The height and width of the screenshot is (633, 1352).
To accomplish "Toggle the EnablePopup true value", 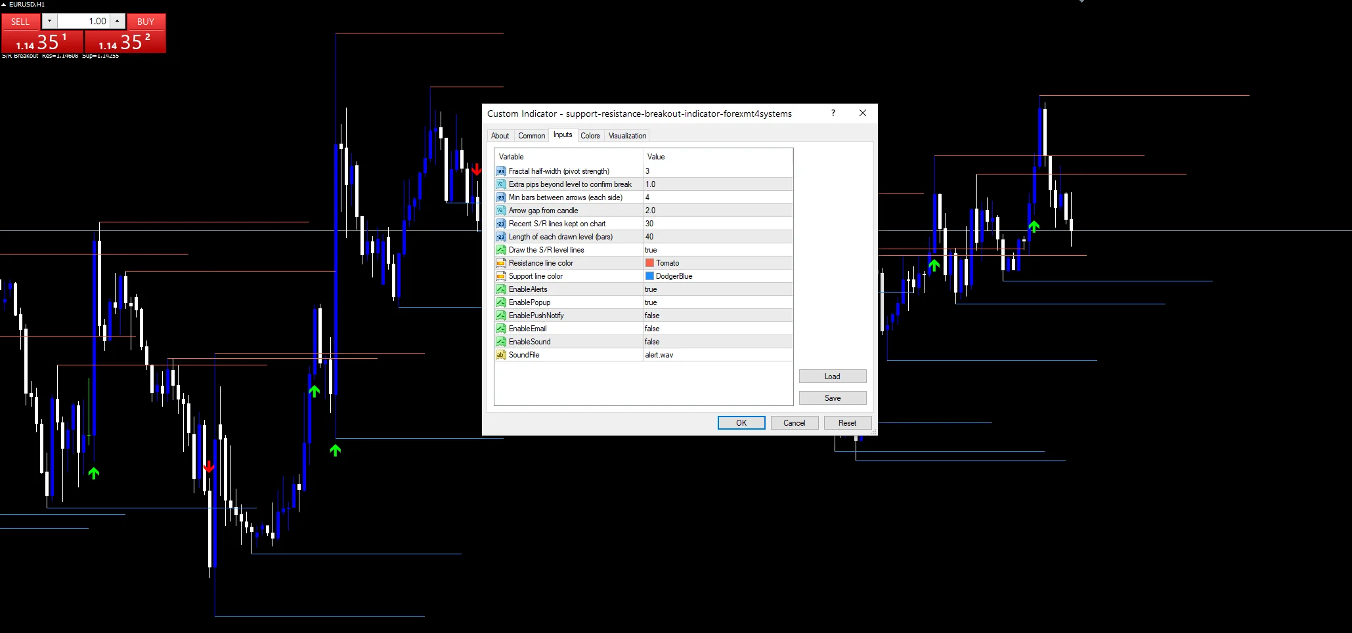I will [718, 302].
